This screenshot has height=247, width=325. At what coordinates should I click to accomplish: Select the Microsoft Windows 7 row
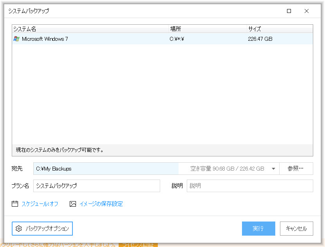click(162, 39)
